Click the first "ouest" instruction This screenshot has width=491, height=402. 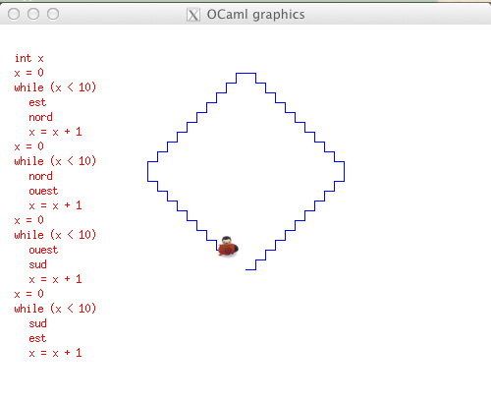pos(43,191)
